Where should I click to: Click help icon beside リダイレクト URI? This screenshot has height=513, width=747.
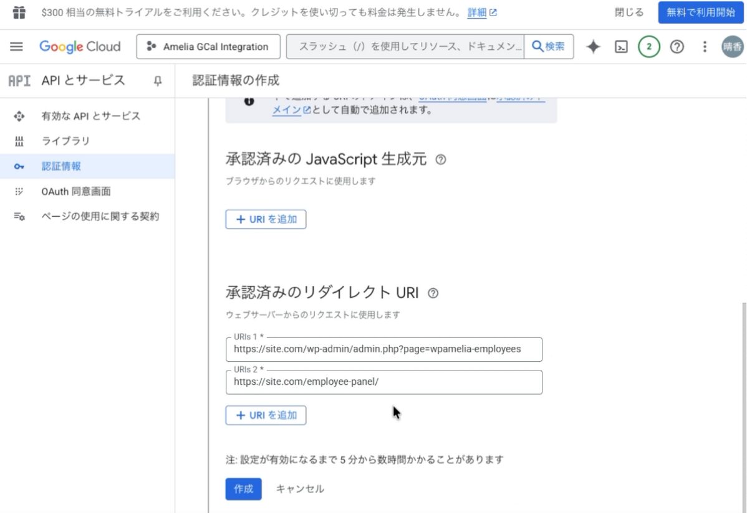point(433,293)
